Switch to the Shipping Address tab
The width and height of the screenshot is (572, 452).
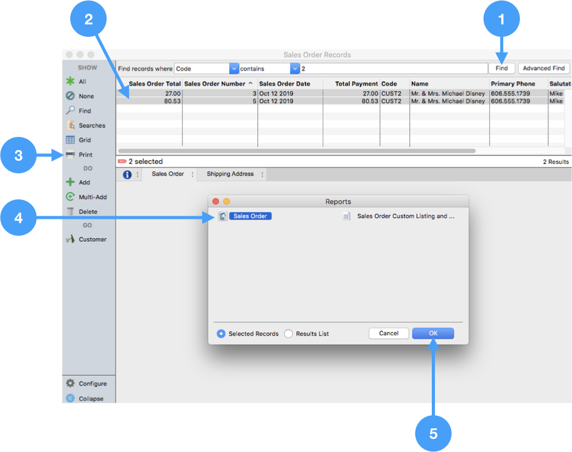230,174
